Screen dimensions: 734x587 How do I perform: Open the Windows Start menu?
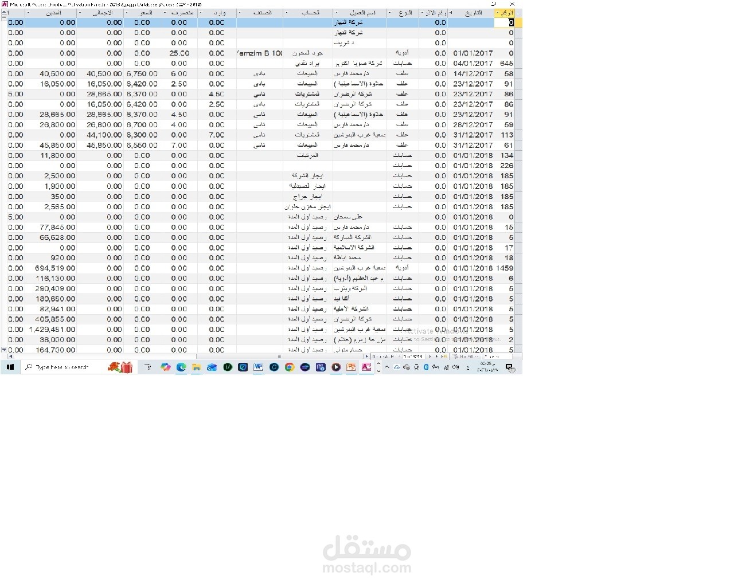pyautogui.click(x=10, y=367)
